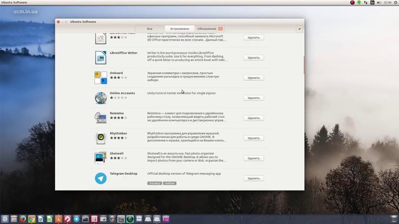
Task: Open the Remmina entry title
Action: [x=117, y=113]
